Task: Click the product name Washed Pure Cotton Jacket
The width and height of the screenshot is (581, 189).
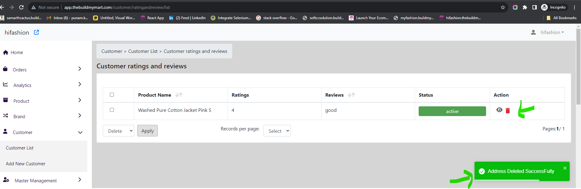Action: click(x=175, y=110)
